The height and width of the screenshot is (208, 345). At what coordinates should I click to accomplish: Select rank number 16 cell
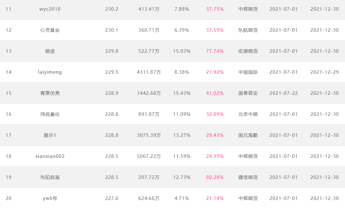tap(9, 114)
